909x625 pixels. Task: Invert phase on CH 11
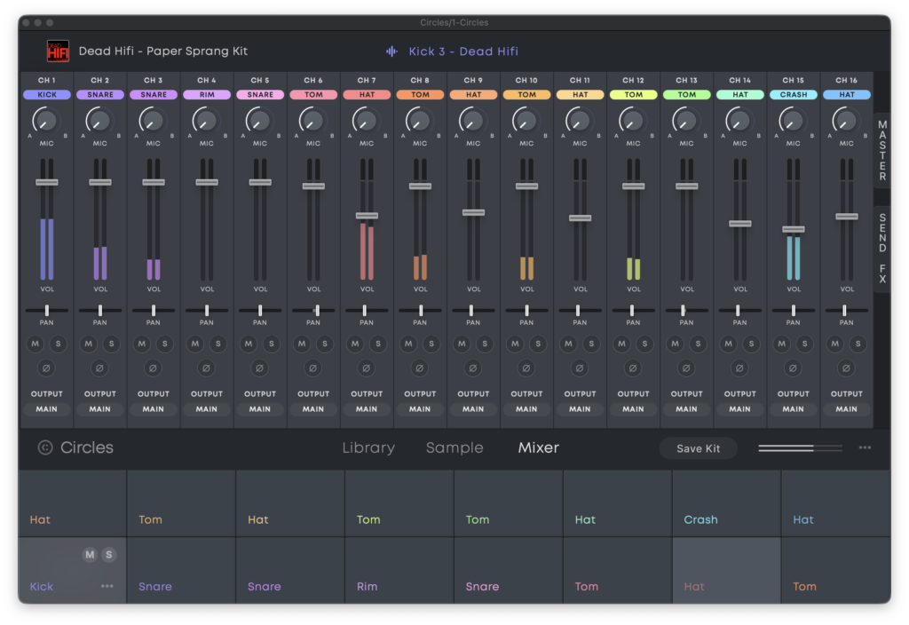[x=580, y=368]
